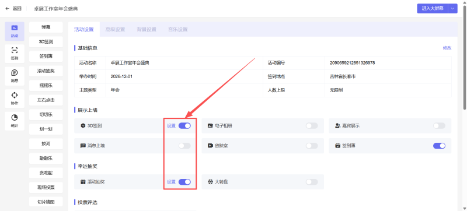The height and width of the screenshot is (211, 467).
Task: Click the 3D签到 cube icon
Action: coord(83,126)
